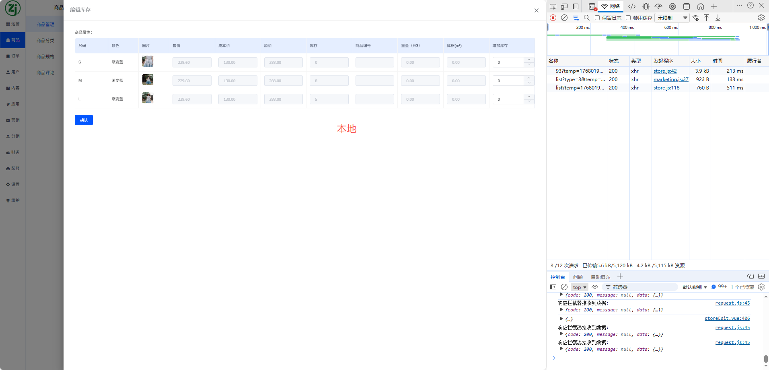Expand the storeEdit.vue logged object
Image resolution: width=769 pixels, height=370 pixels.
coord(561,319)
